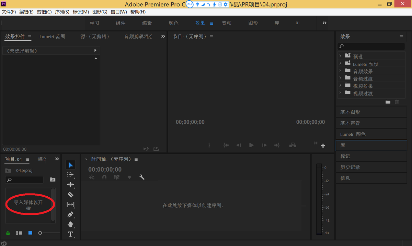Click the project panel search field
412x246 pixels.
tap(24, 180)
